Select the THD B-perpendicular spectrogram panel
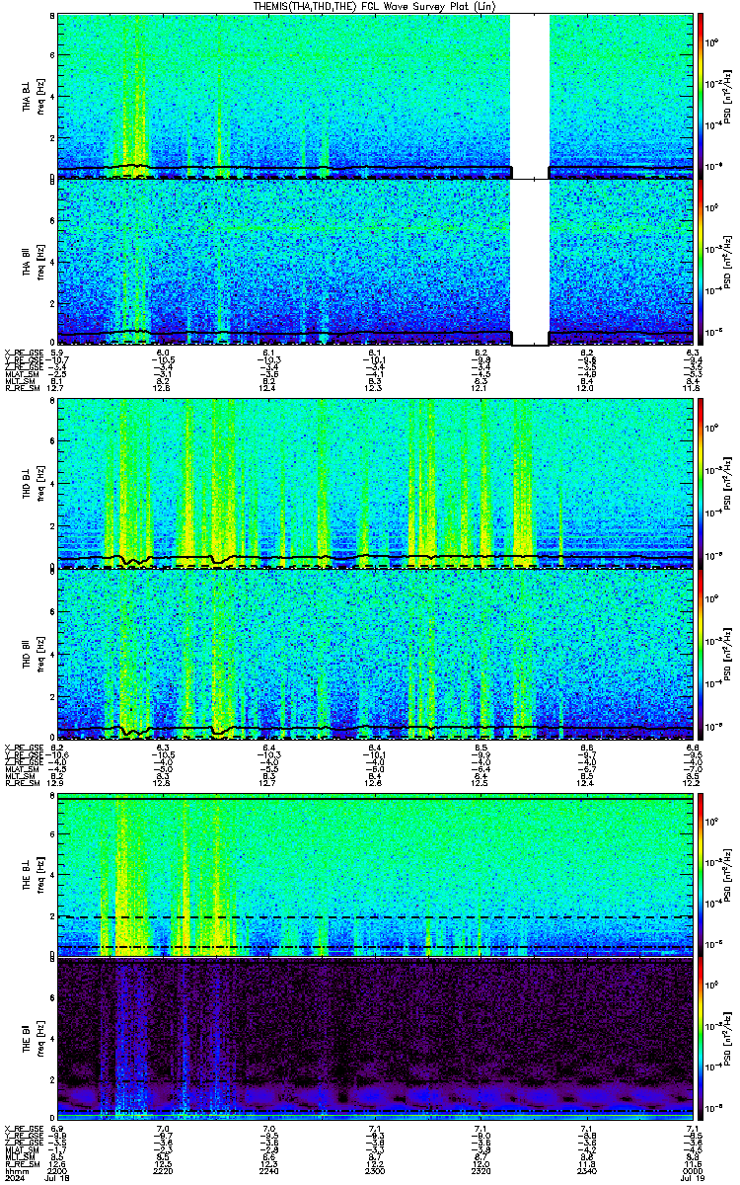The width and height of the screenshot is (740, 1185). coord(375,483)
